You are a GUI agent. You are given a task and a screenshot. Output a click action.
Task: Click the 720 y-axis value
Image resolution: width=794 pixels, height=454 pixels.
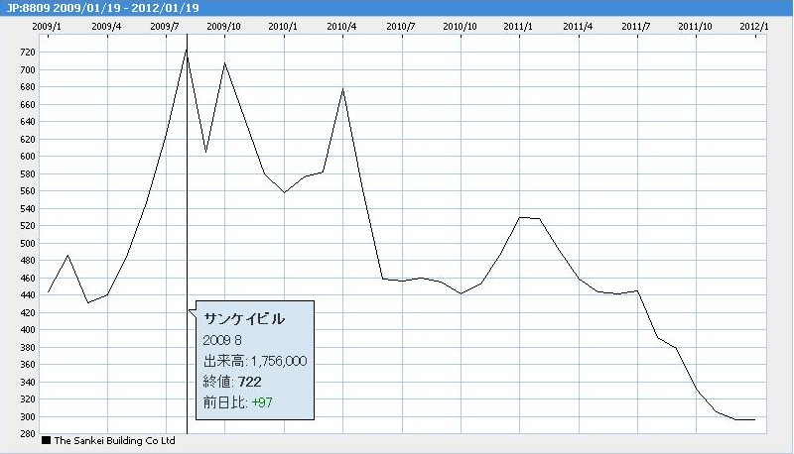point(28,53)
